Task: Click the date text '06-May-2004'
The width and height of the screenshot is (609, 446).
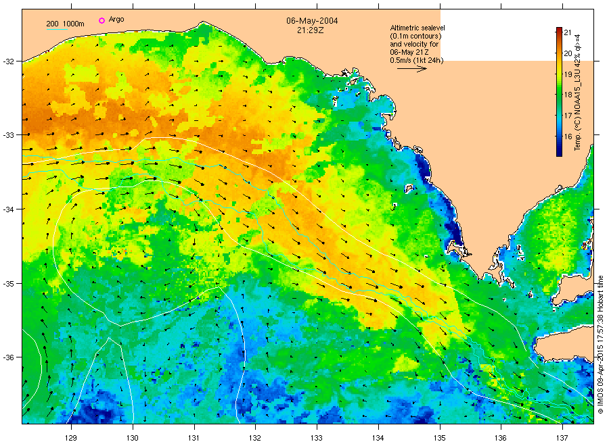Action: pos(312,21)
